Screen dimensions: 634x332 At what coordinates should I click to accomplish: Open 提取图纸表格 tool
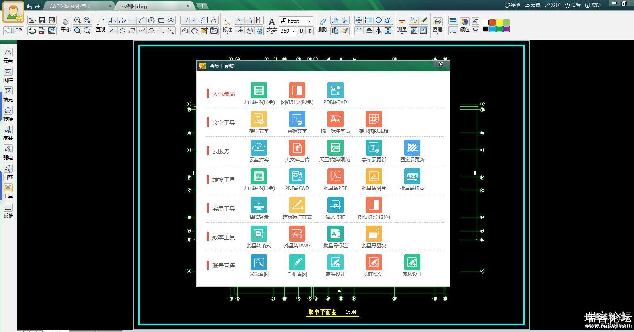coord(374,123)
